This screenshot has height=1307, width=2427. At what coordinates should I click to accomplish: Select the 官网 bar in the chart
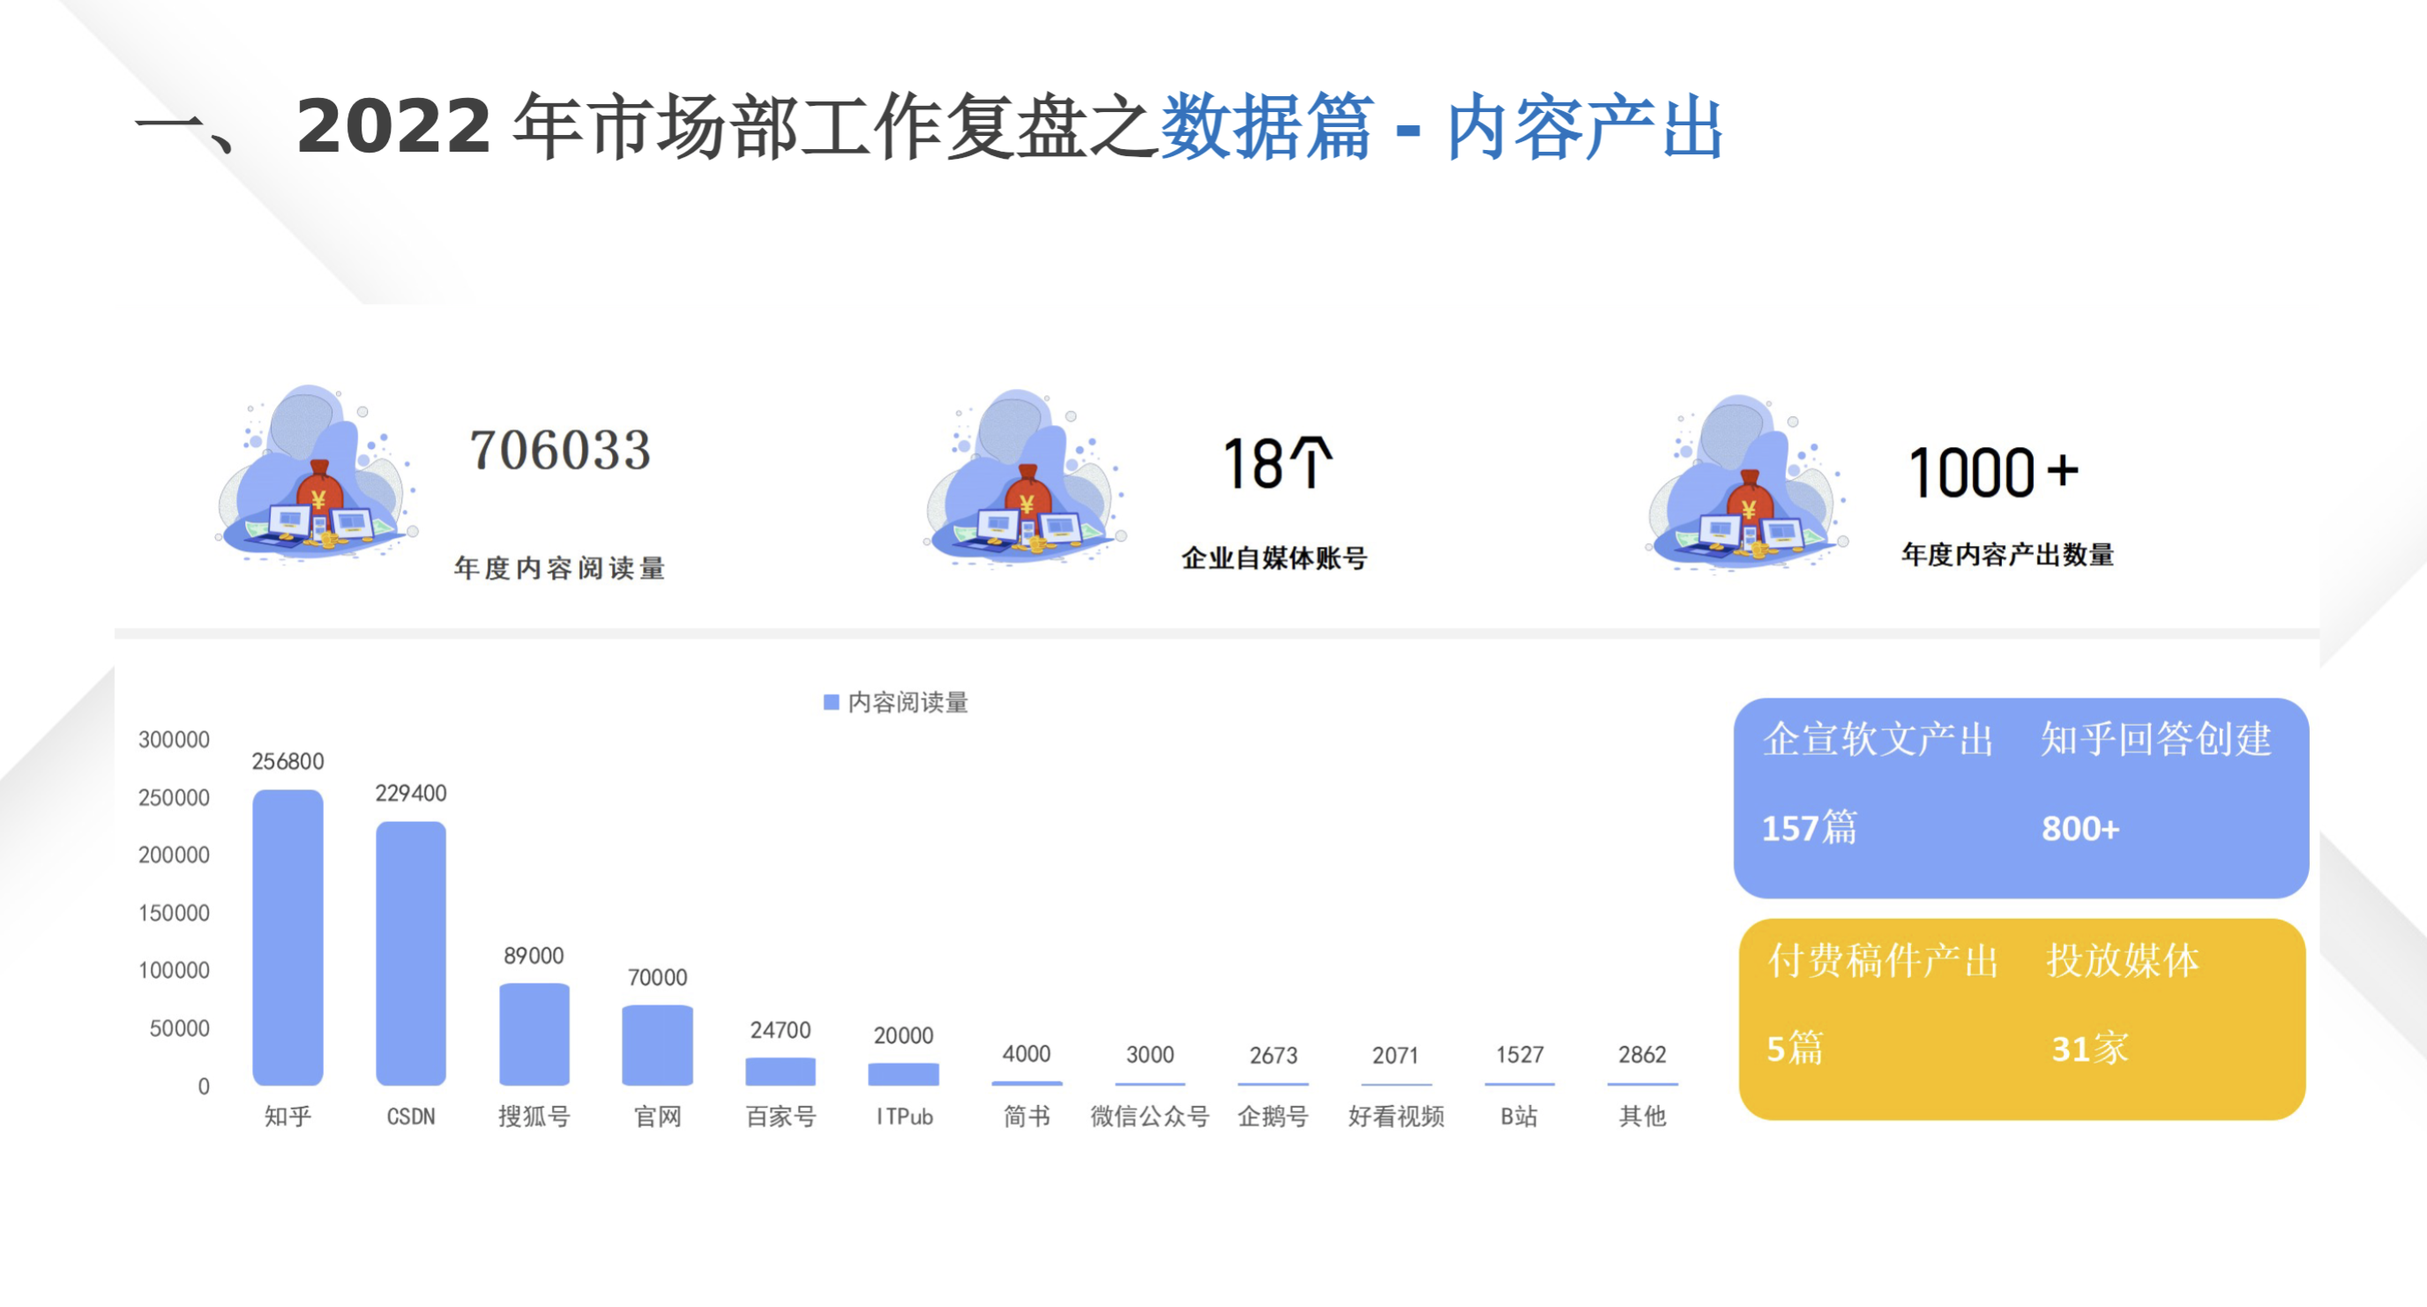pos(658,1045)
